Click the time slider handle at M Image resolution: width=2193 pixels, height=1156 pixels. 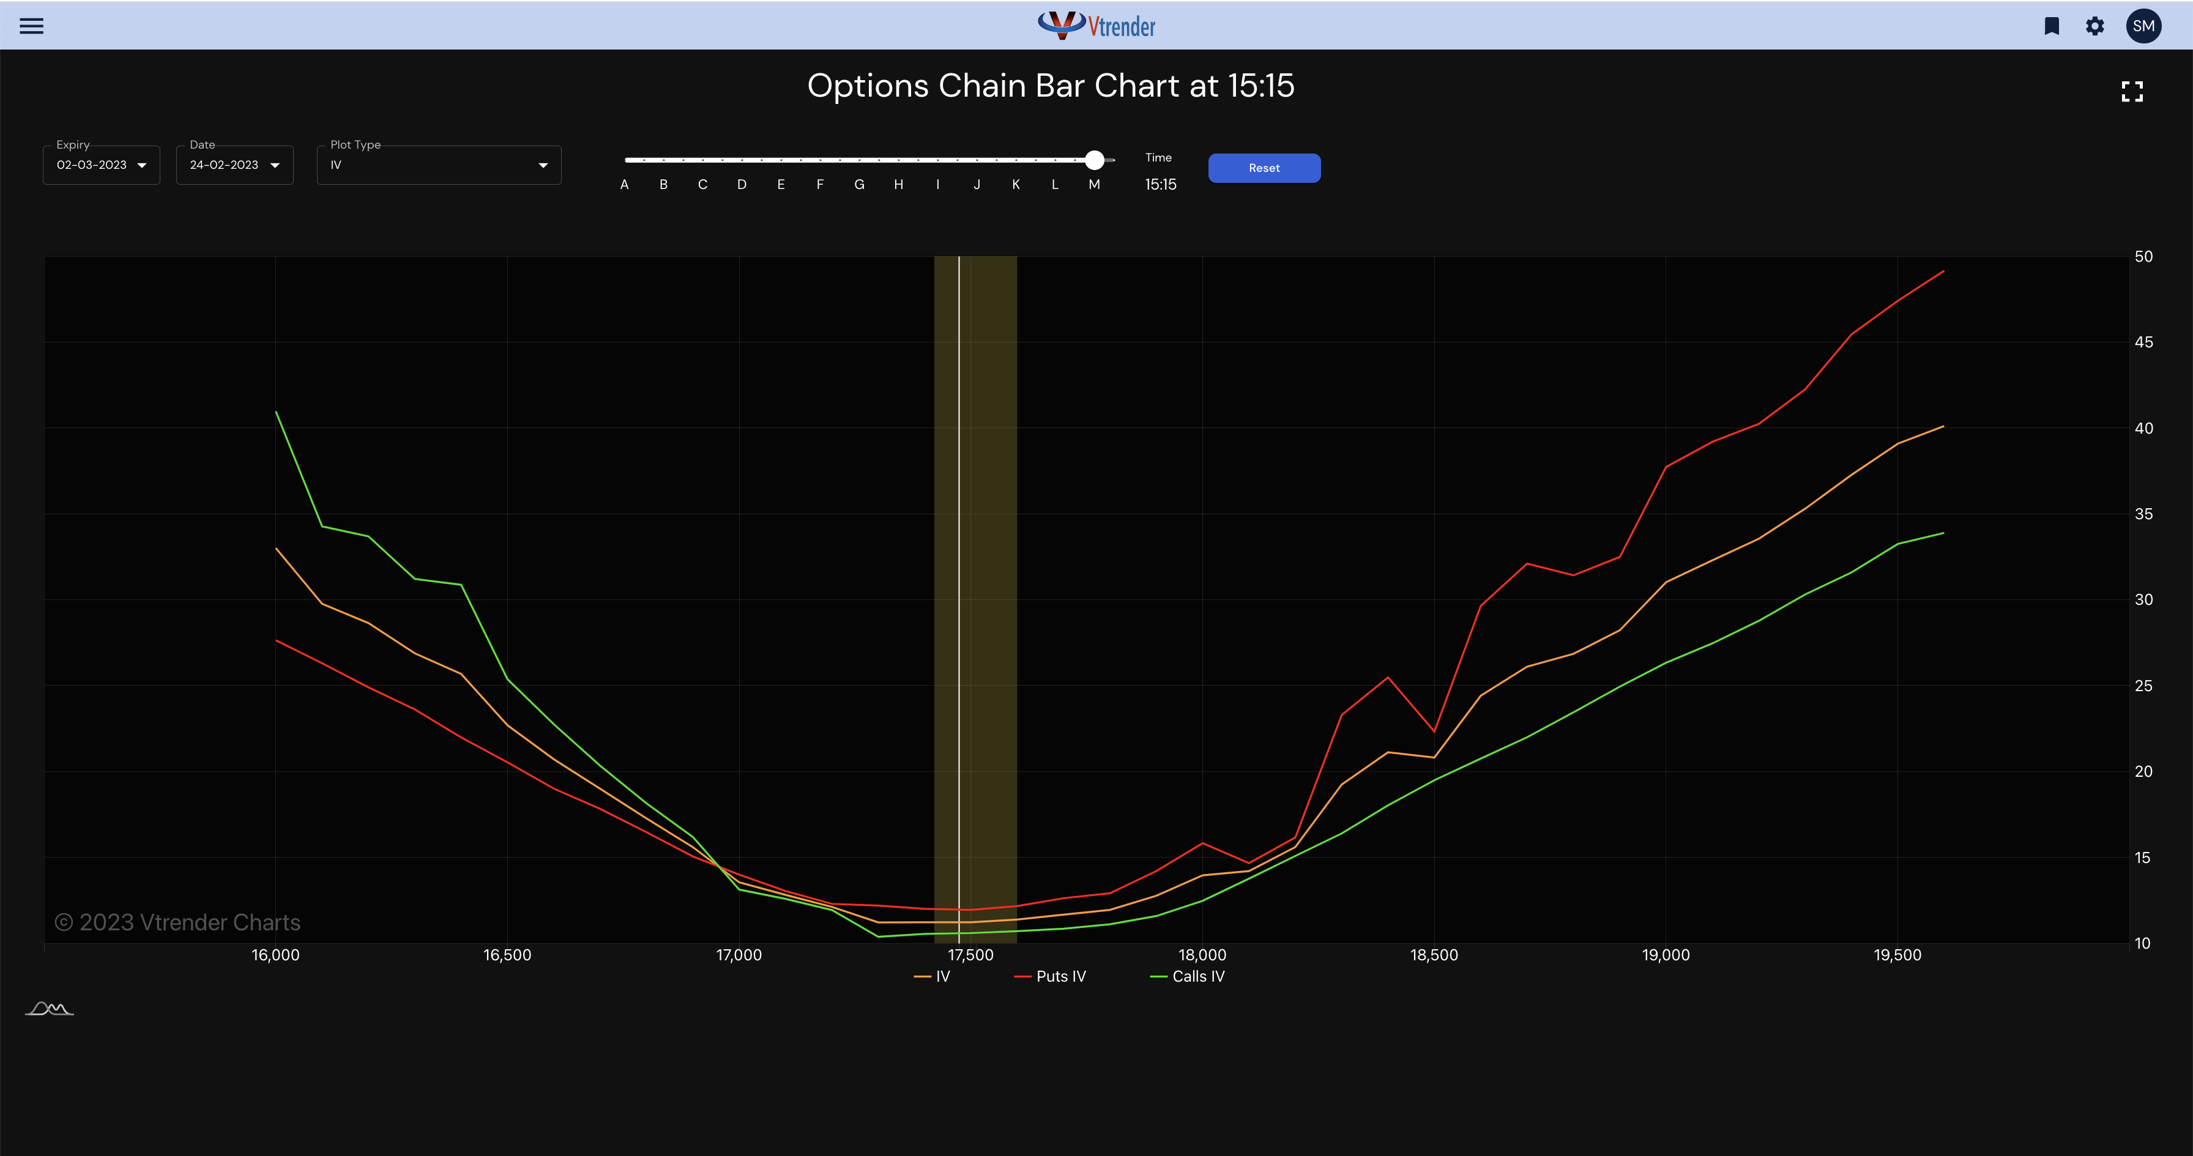click(1095, 159)
